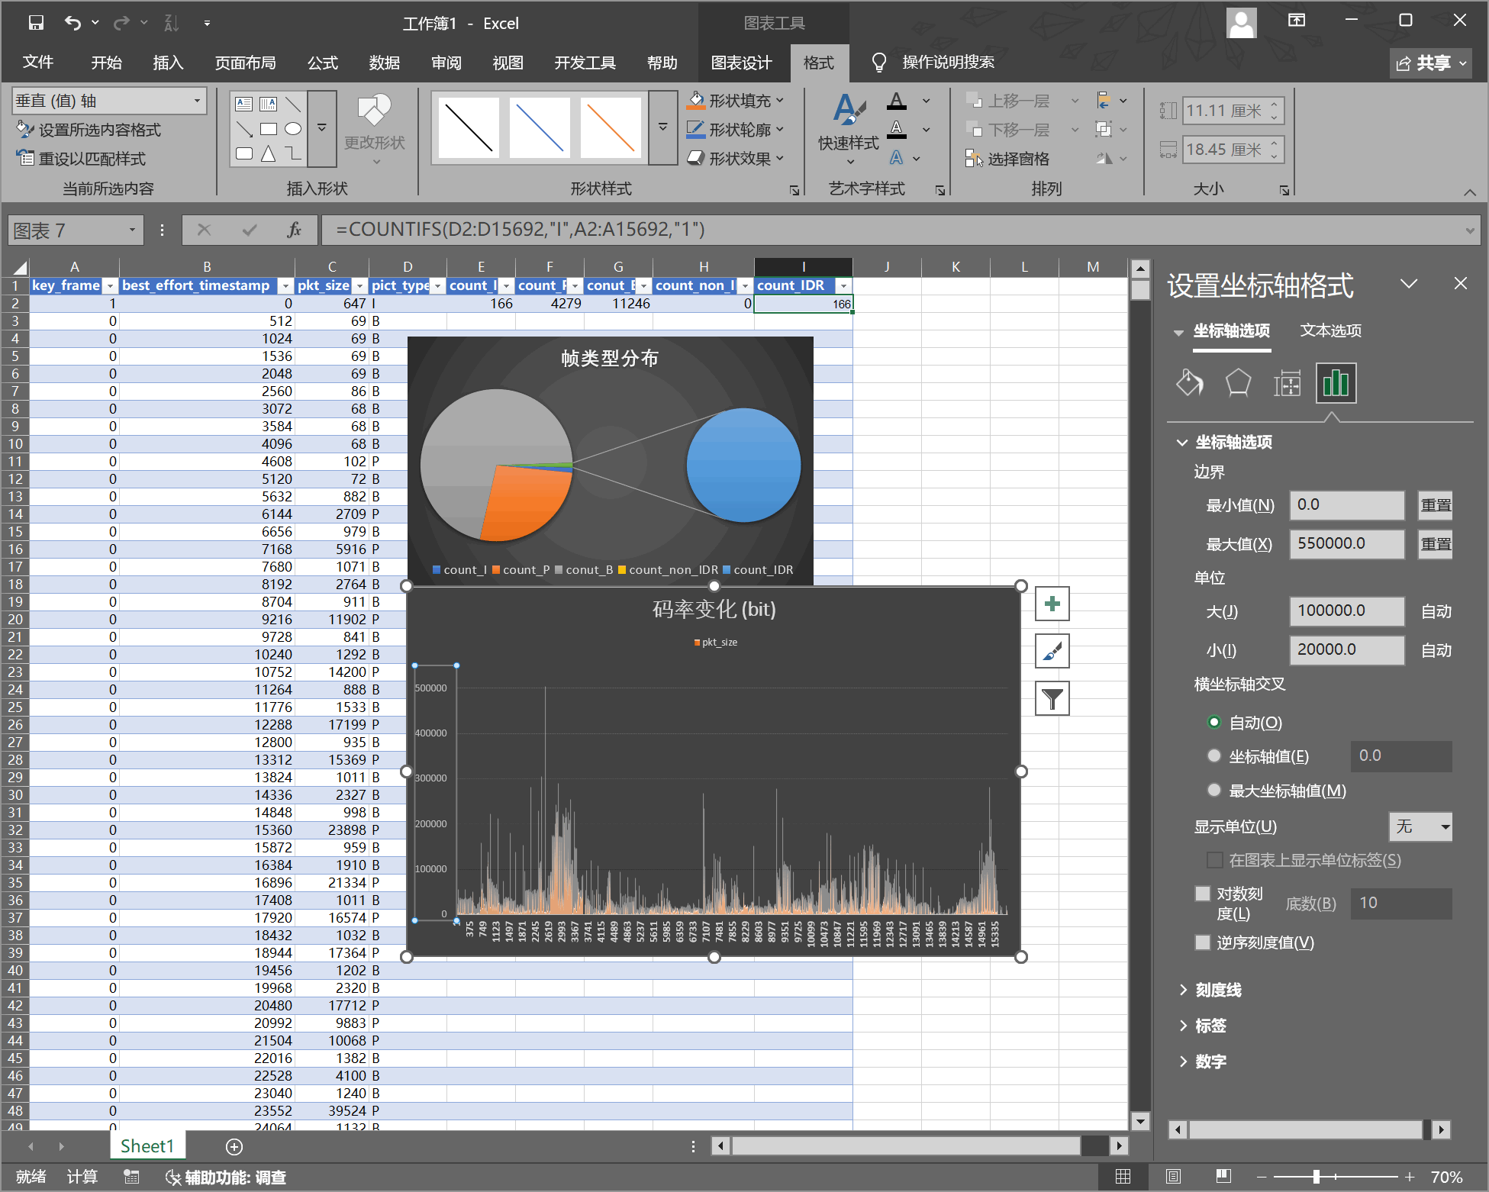
Task: Select the Effects pentagon icon
Action: point(1238,383)
